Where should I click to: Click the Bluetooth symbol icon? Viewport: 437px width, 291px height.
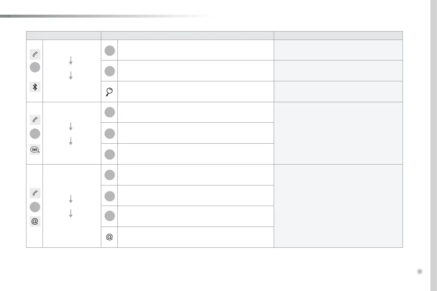point(35,87)
